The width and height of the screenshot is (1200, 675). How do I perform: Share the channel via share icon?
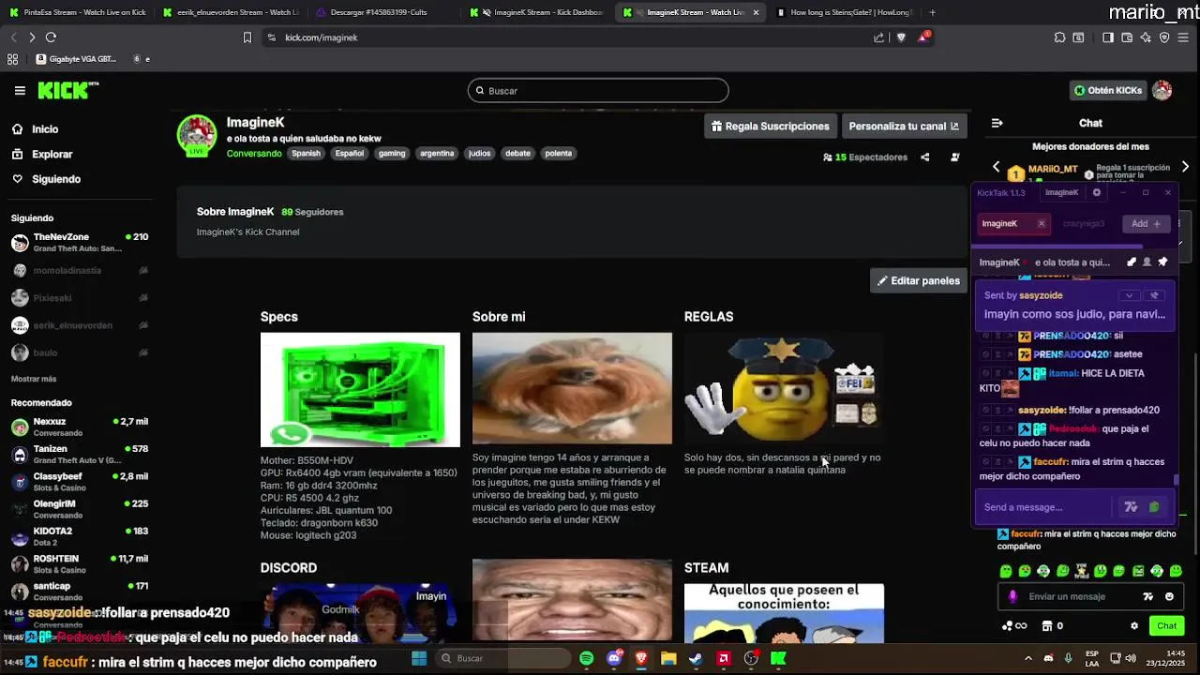point(925,157)
